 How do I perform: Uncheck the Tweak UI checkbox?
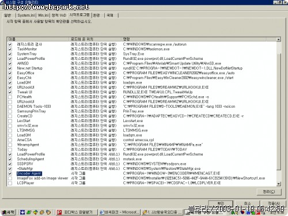(x=10, y=92)
